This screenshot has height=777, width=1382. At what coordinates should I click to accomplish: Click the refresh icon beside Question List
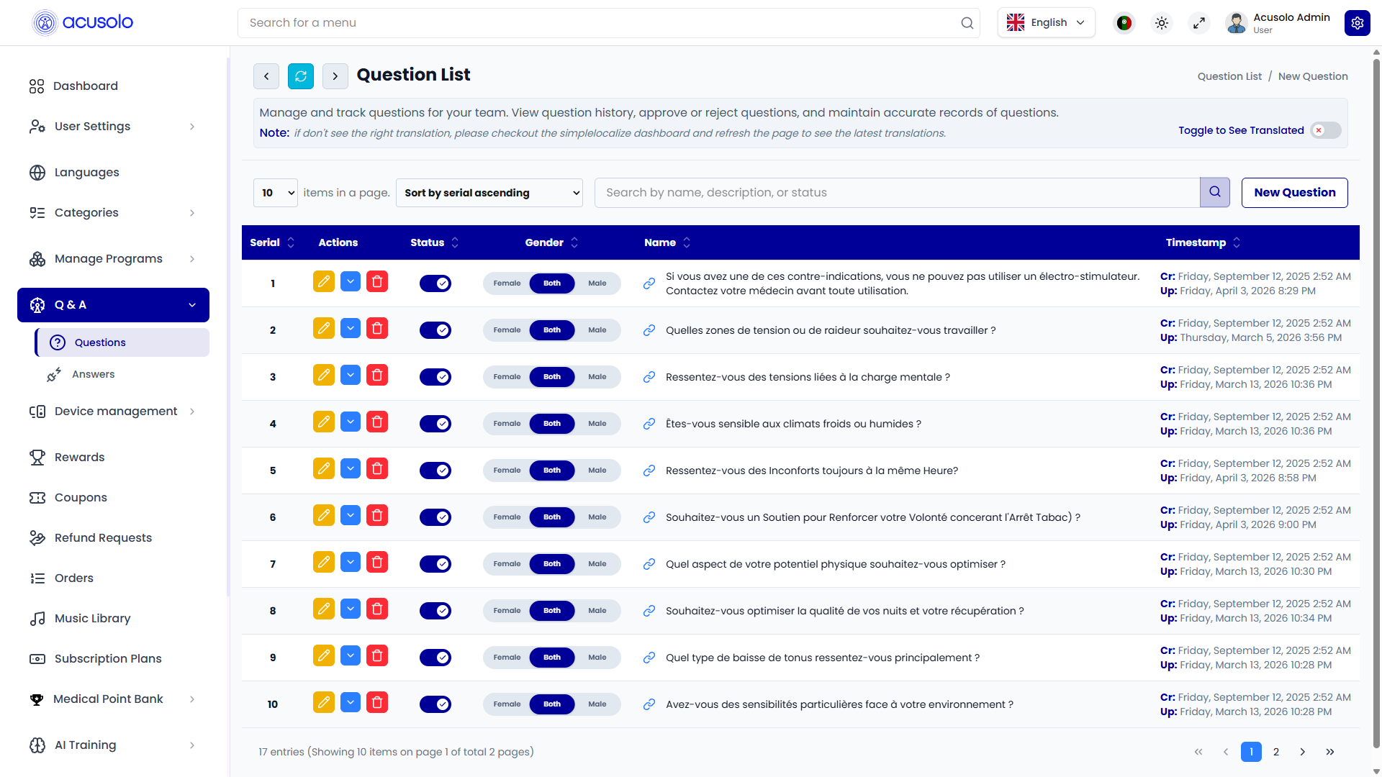click(301, 76)
